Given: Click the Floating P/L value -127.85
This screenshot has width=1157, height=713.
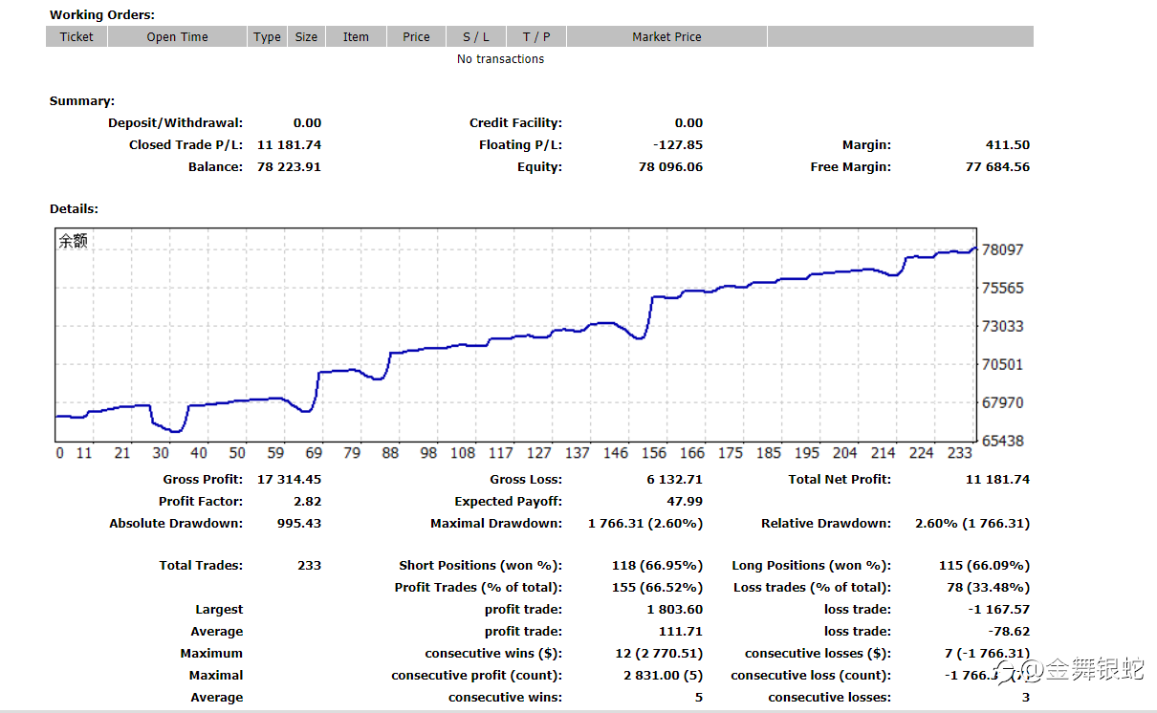Looking at the screenshot, I should pos(678,145).
